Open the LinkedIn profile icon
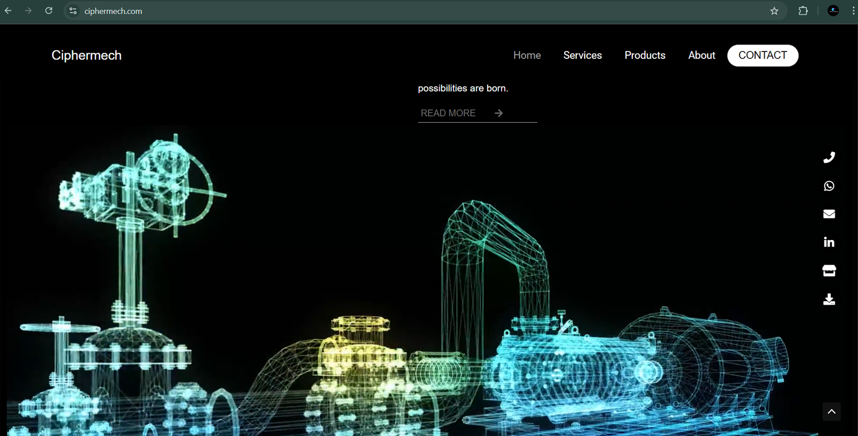Screen dimensions: 858x436 click(x=829, y=242)
